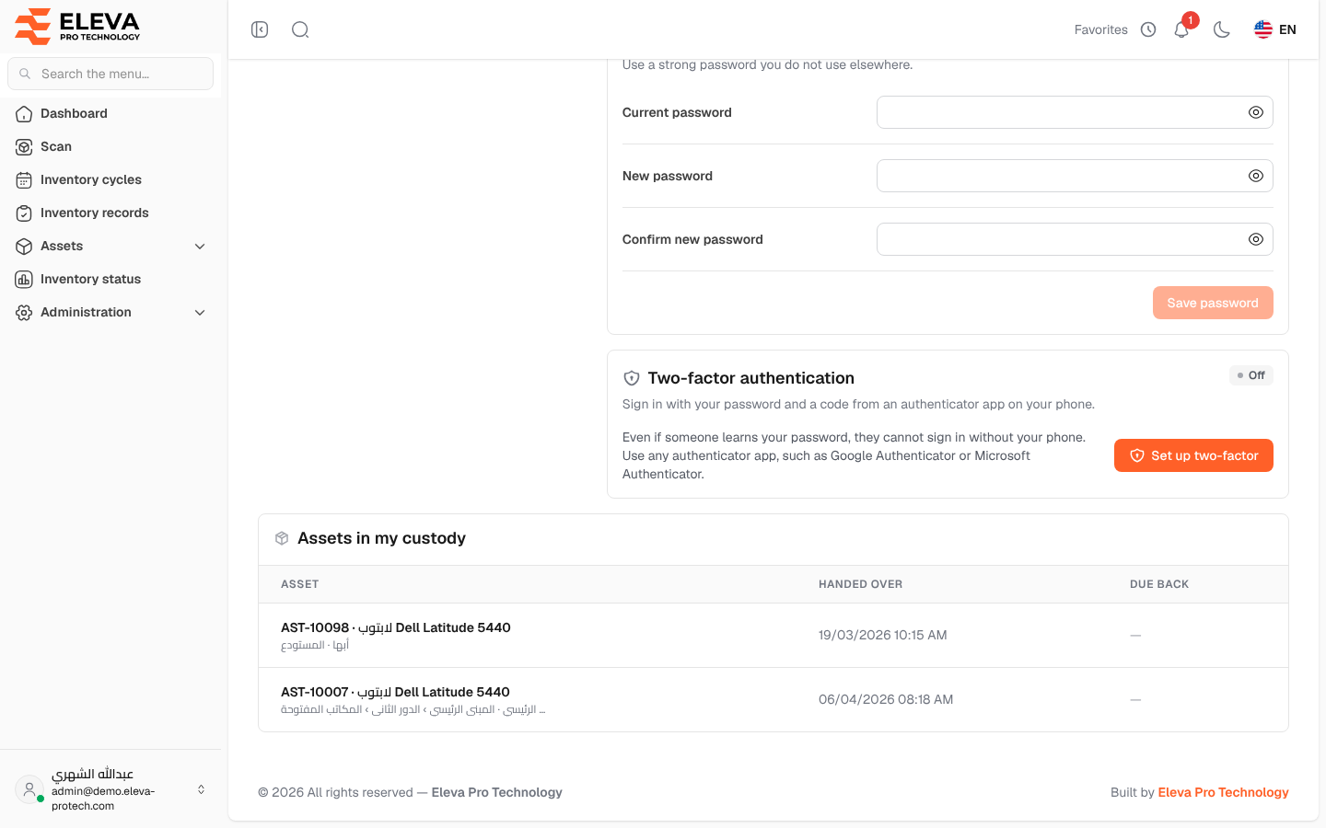This screenshot has height=828, width=1326.
Task: Open Inventory cycles menu item
Action: click(x=110, y=179)
